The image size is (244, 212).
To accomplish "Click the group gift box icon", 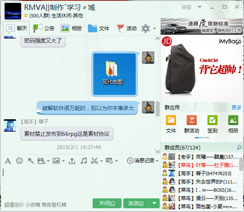I will click(x=41, y=161).
